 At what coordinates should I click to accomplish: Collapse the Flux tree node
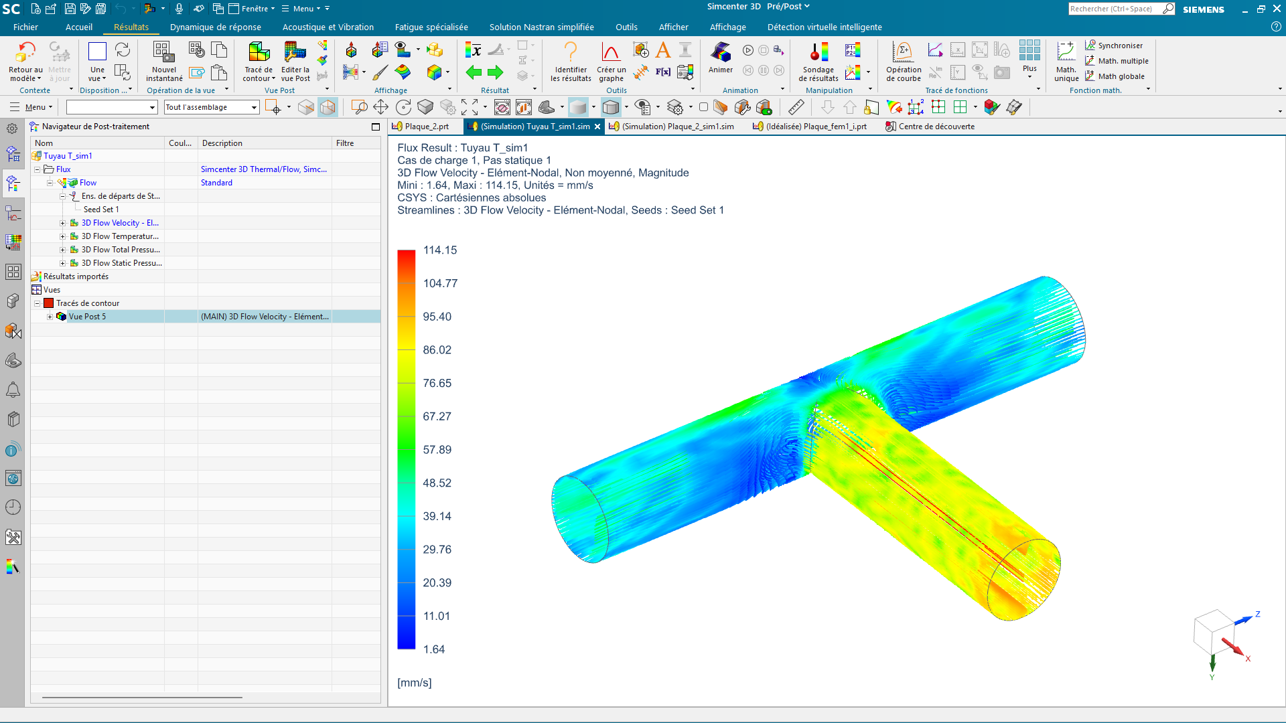click(38, 169)
